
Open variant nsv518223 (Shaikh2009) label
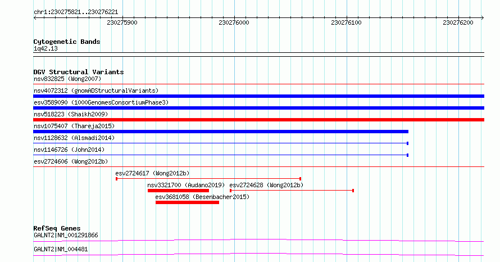pos(71,114)
